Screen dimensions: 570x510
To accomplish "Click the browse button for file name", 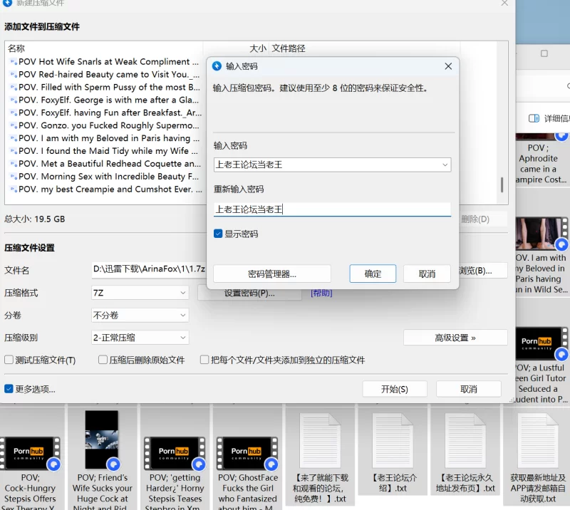I will [483, 271].
